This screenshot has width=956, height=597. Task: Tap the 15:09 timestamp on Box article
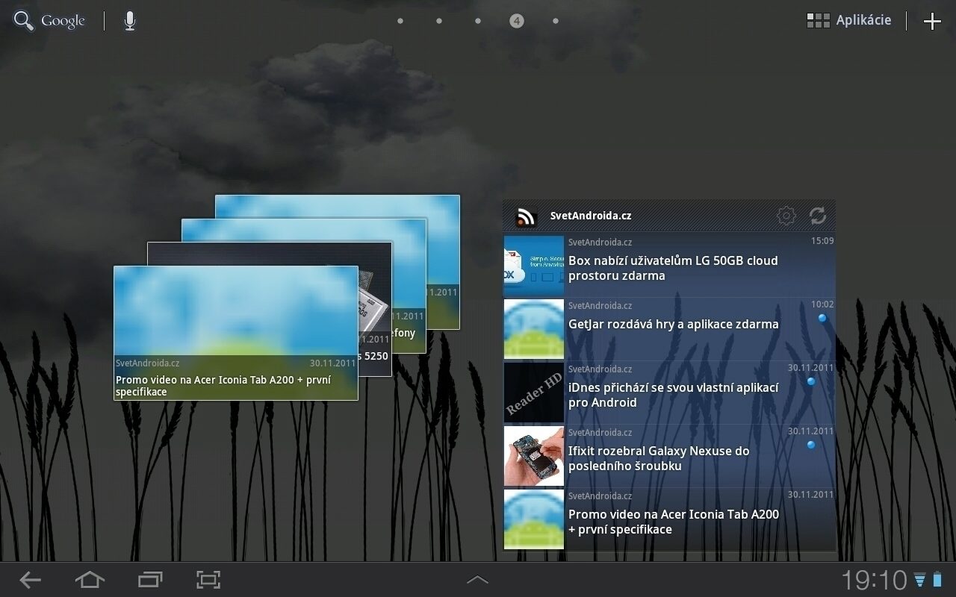click(822, 241)
